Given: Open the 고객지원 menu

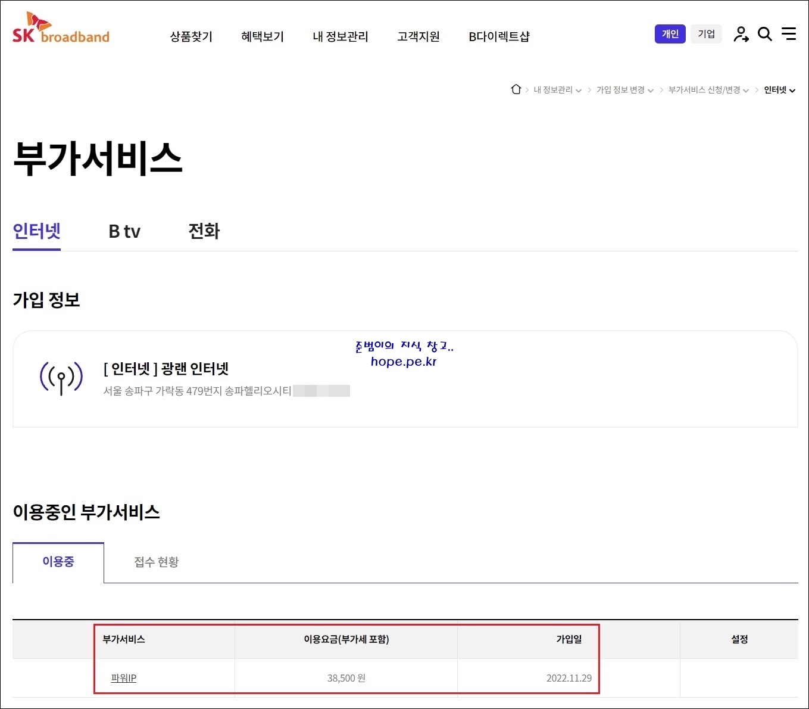Looking at the screenshot, I should (418, 36).
